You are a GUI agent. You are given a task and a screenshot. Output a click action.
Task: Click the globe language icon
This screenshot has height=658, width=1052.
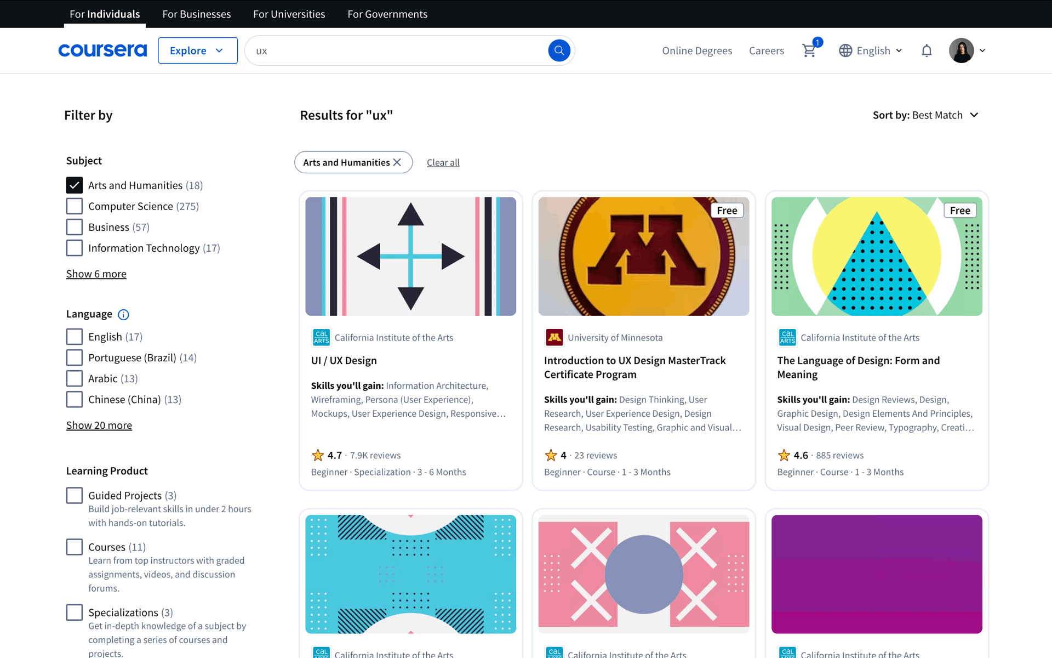click(x=845, y=50)
